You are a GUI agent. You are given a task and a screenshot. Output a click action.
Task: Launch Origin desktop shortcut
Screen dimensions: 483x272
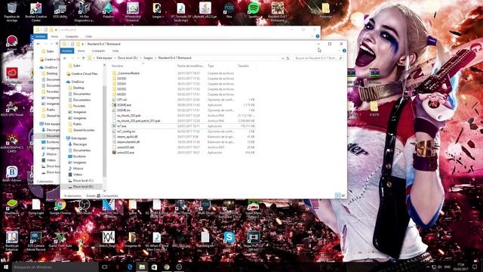tap(85, 240)
